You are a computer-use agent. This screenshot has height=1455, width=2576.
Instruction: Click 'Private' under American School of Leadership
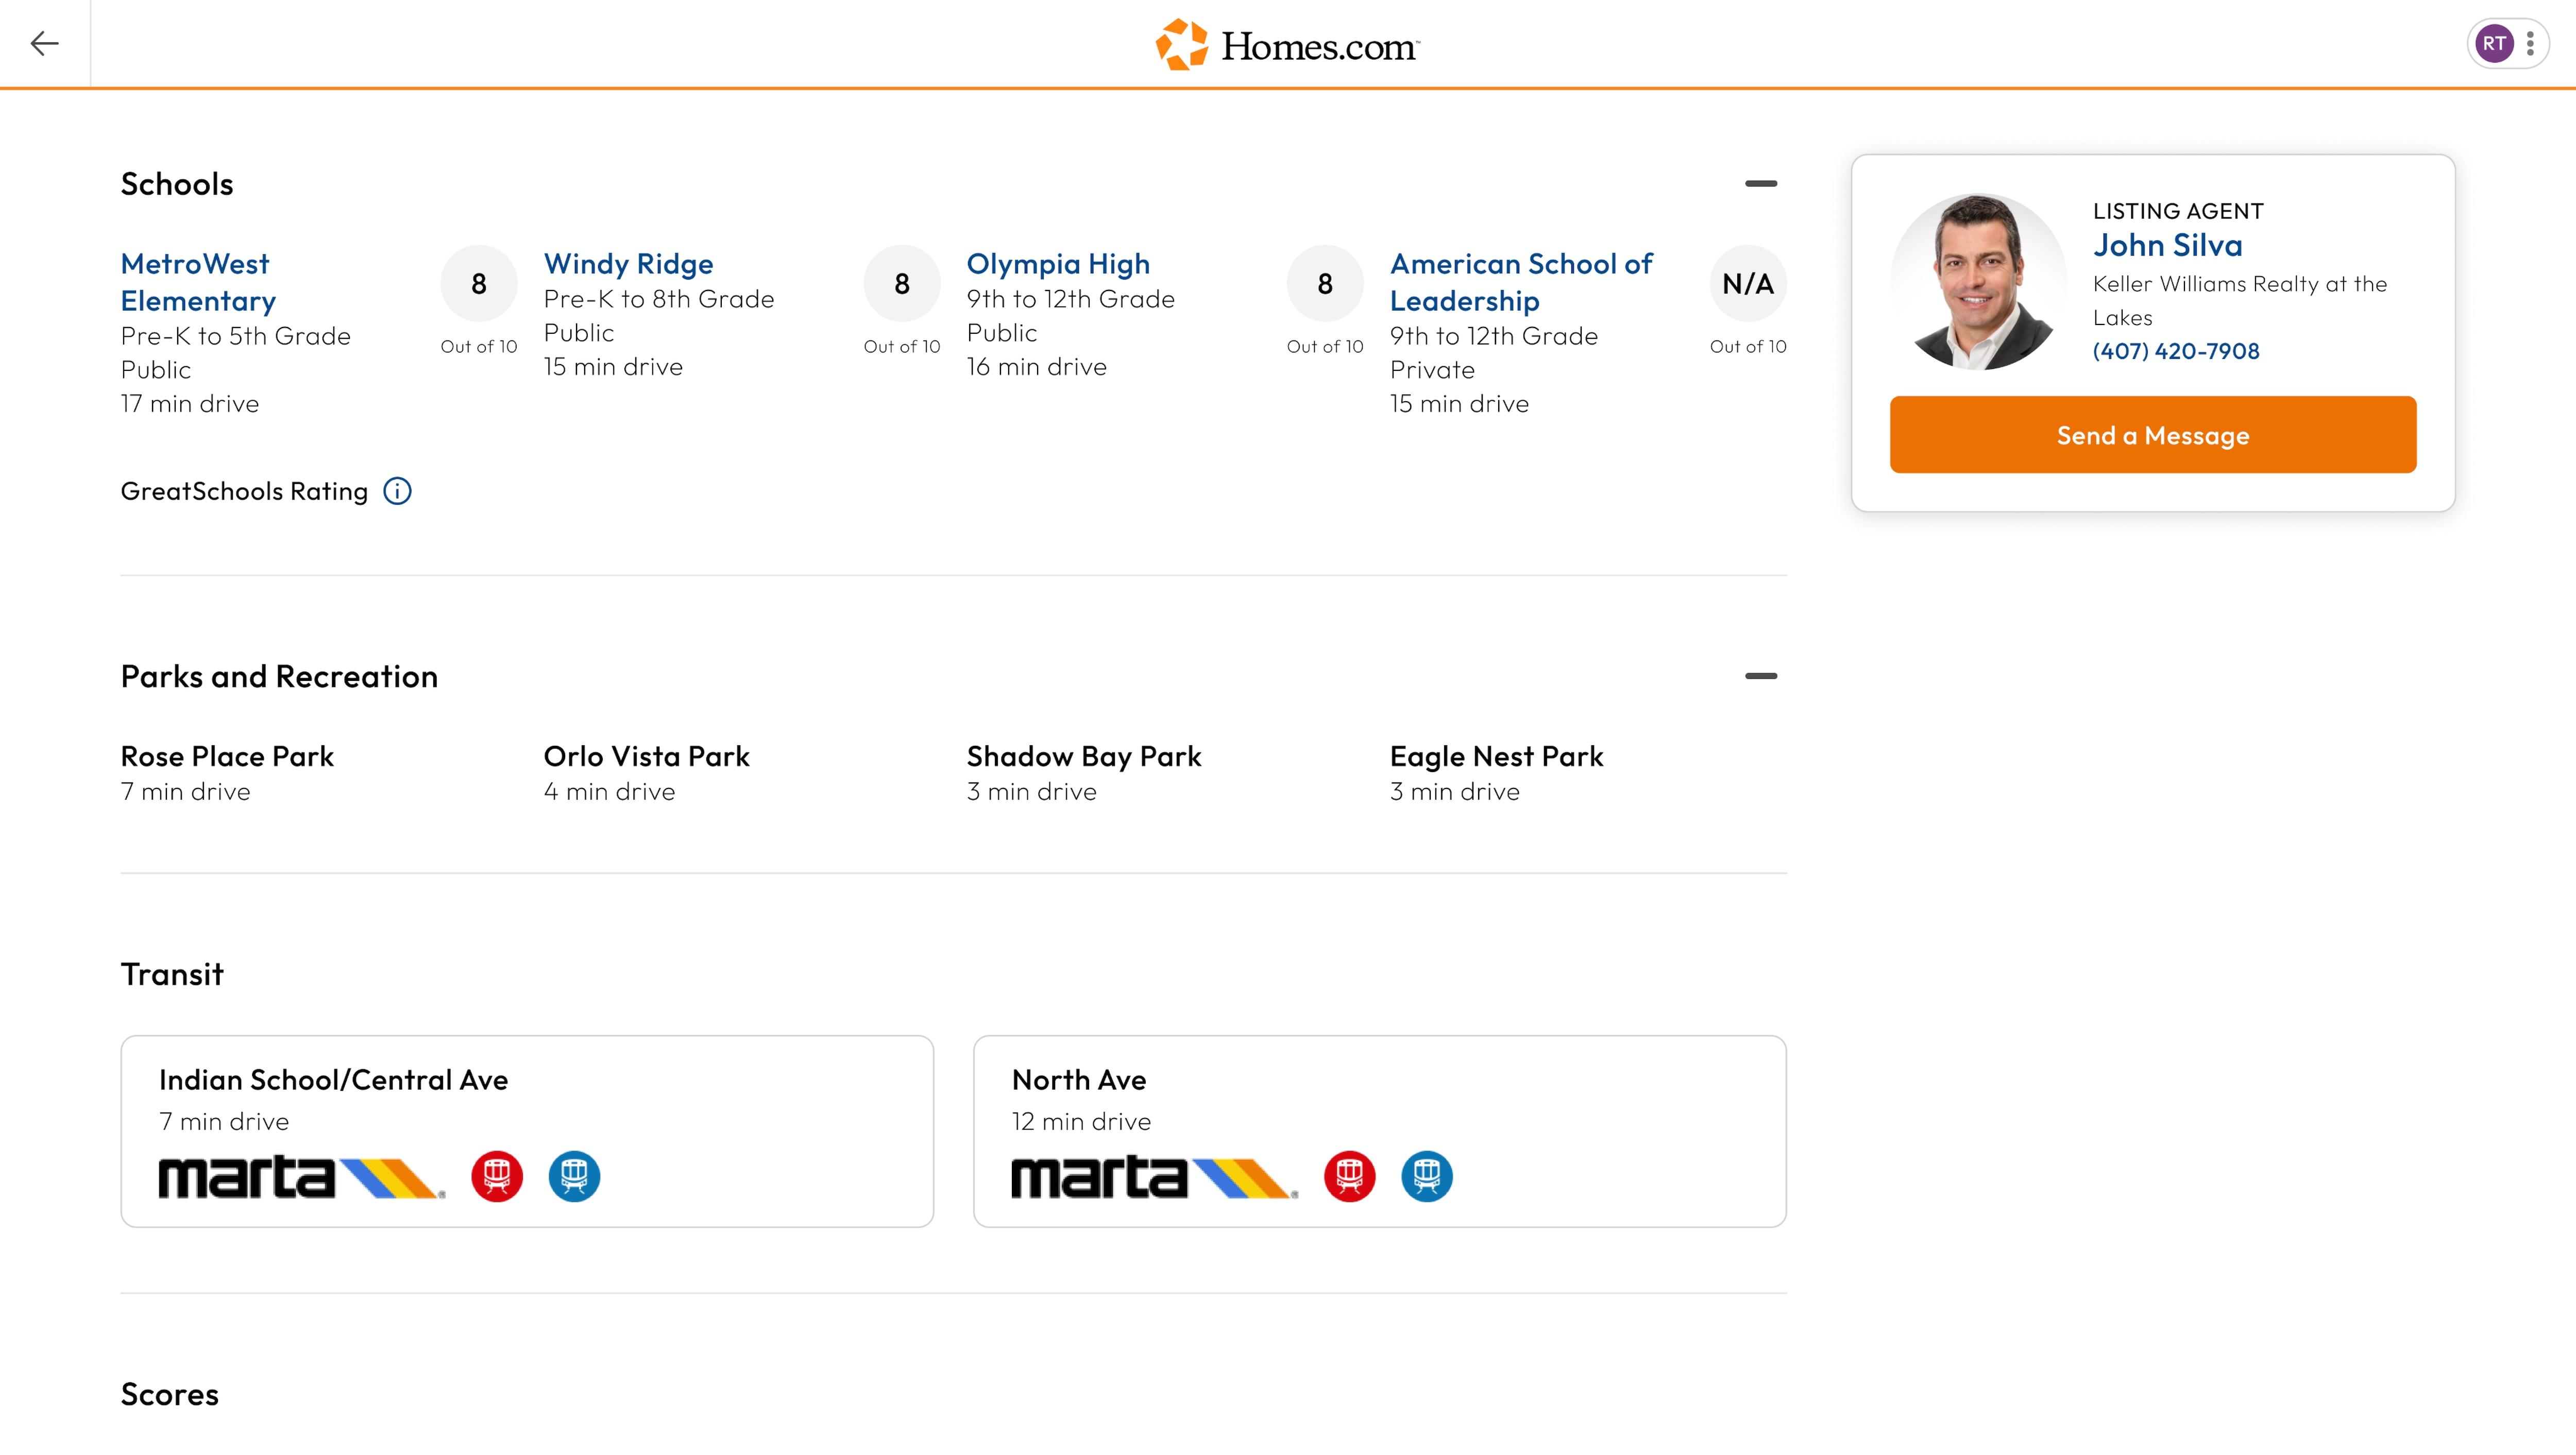[x=1432, y=370]
